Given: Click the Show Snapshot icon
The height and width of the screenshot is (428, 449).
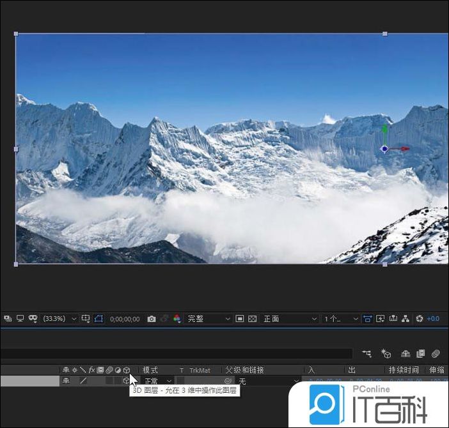Looking at the screenshot, I should point(164,319).
